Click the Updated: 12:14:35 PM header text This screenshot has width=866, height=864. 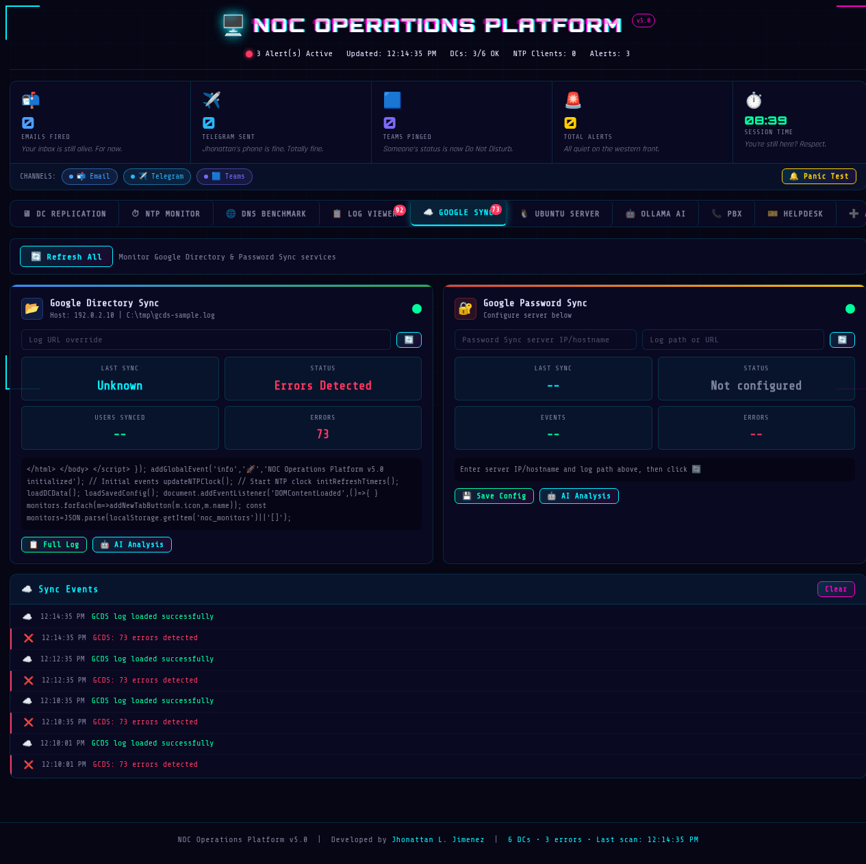coord(392,53)
